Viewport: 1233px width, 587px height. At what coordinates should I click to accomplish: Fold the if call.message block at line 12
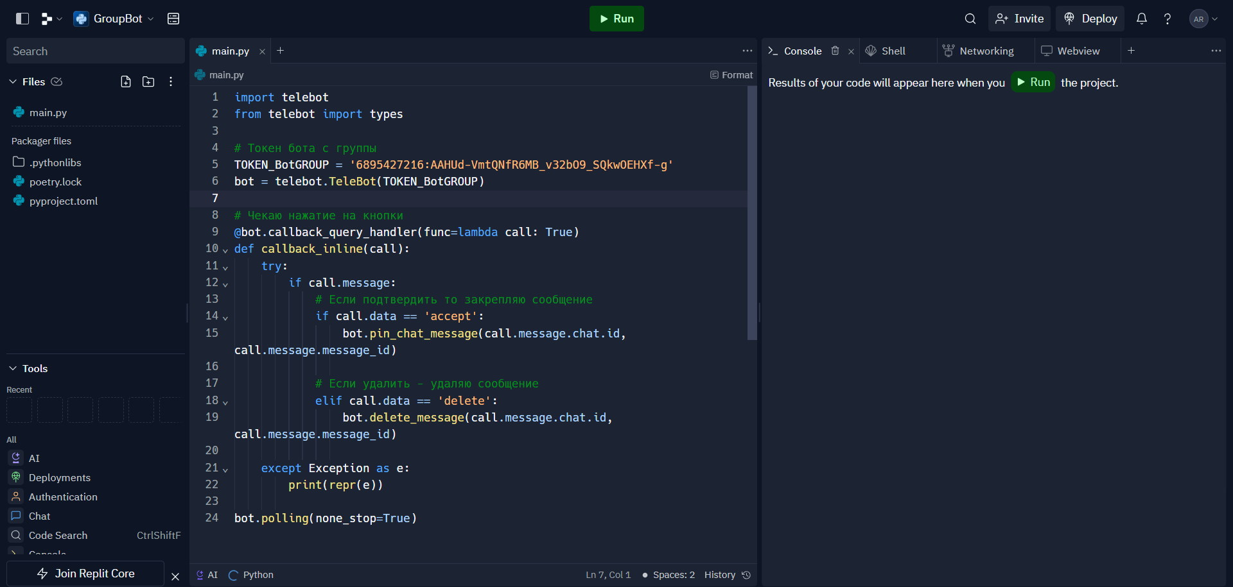click(x=225, y=284)
